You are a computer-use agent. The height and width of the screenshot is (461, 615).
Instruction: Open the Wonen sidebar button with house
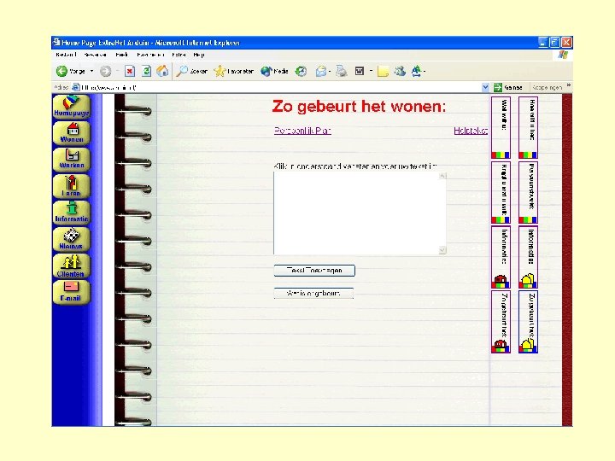click(72, 133)
